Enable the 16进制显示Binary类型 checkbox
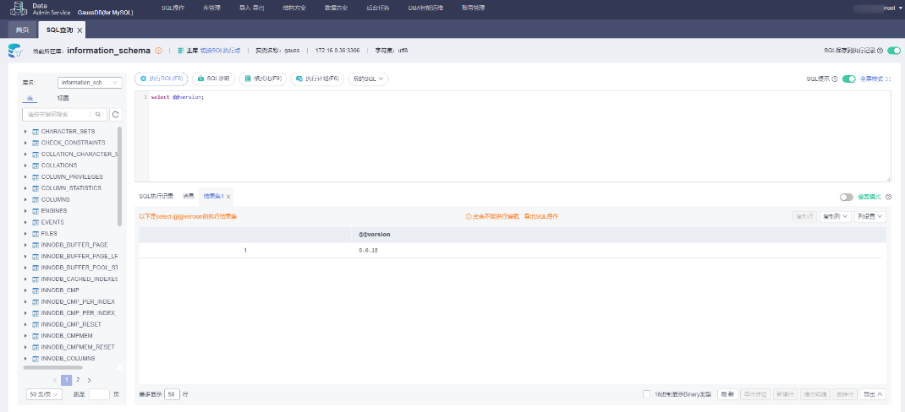This screenshot has height=412, width=905. coord(647,394)
